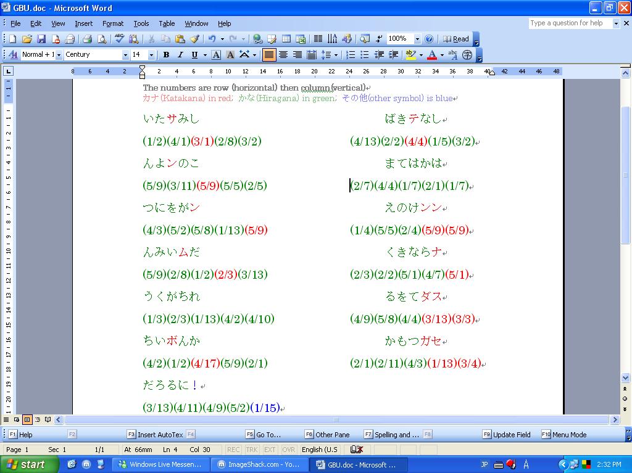Insert a hyperlink with the globe icon
The height and width of the screenshot is (473, 632).
(257, 39)
